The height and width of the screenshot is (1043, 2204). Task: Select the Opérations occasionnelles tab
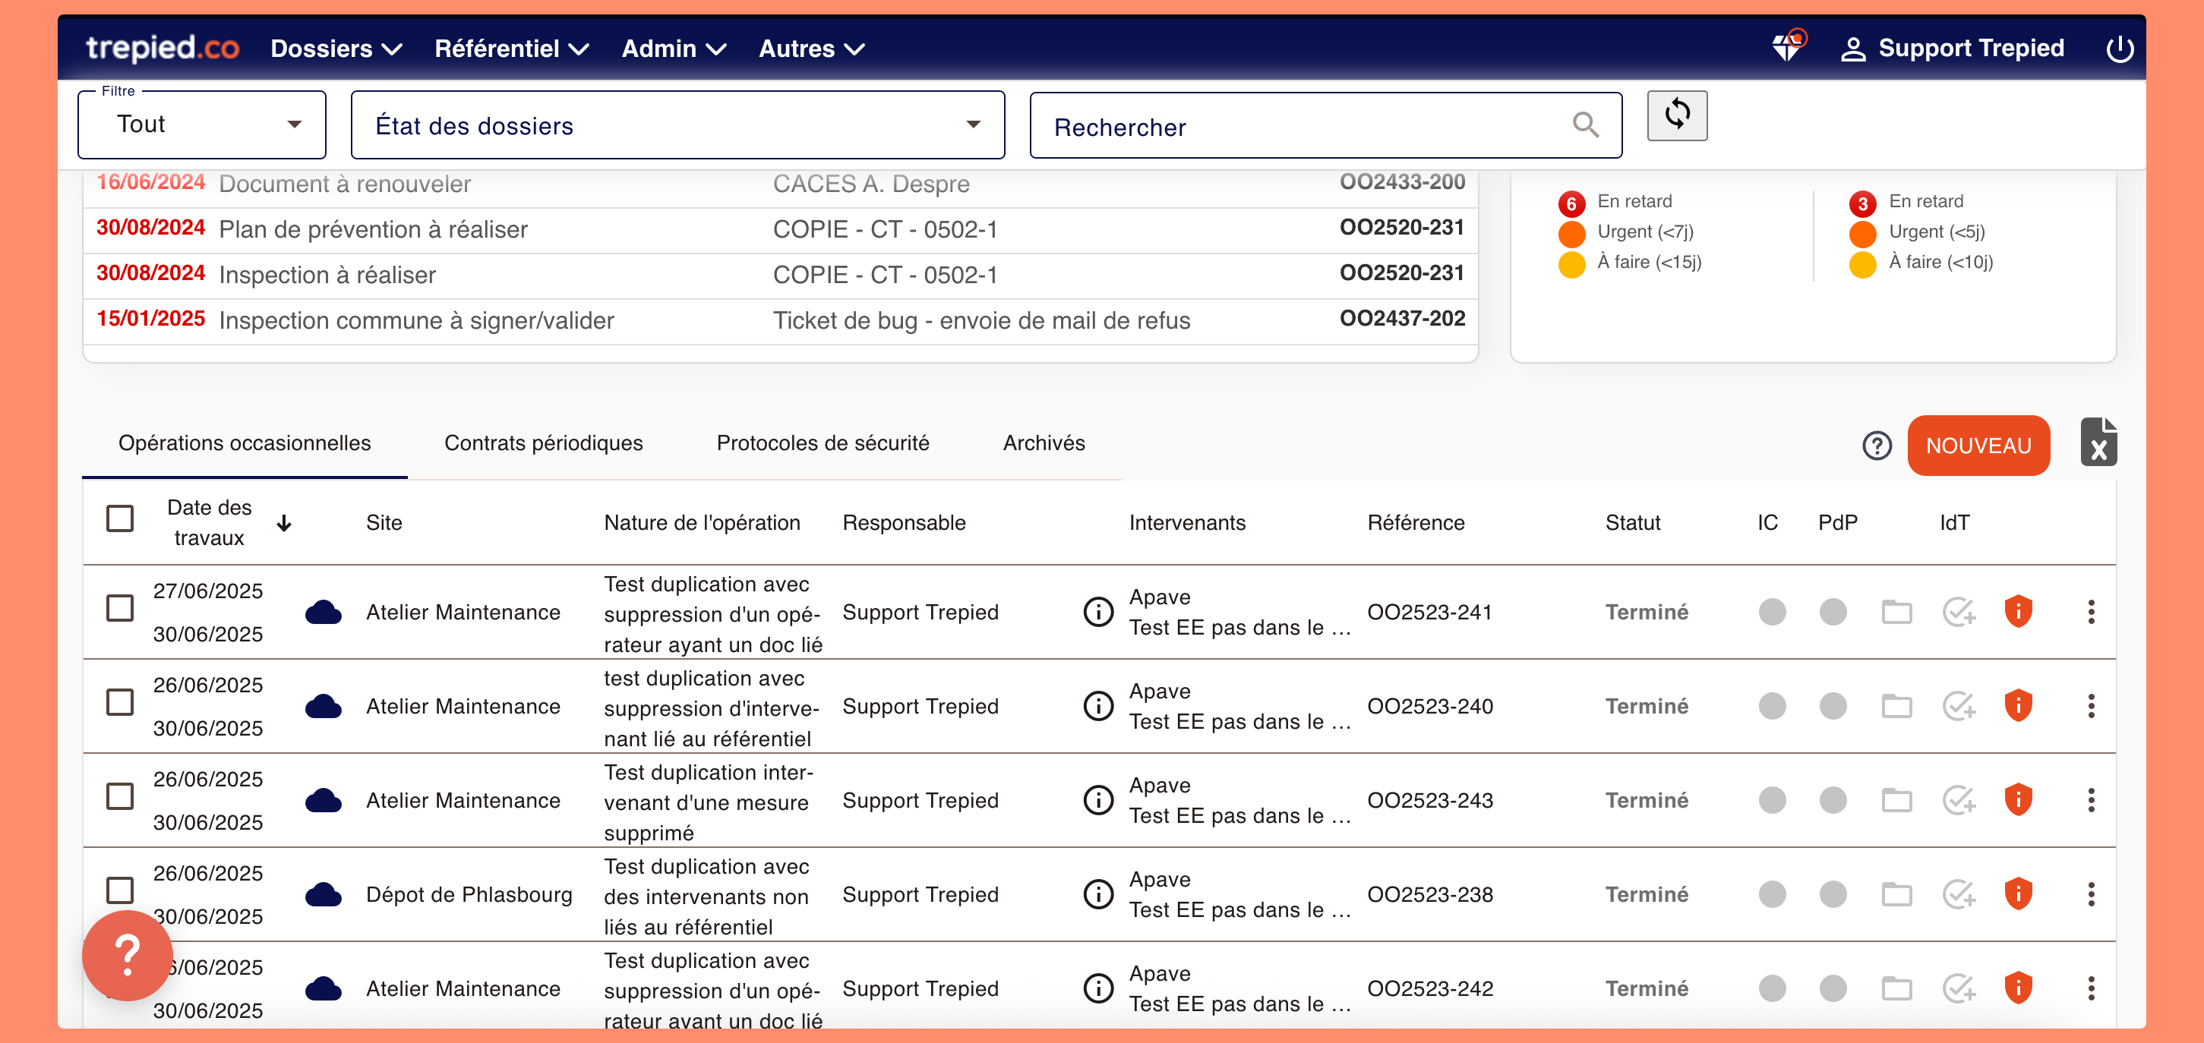pyautogui.click(x=245, y=443)
